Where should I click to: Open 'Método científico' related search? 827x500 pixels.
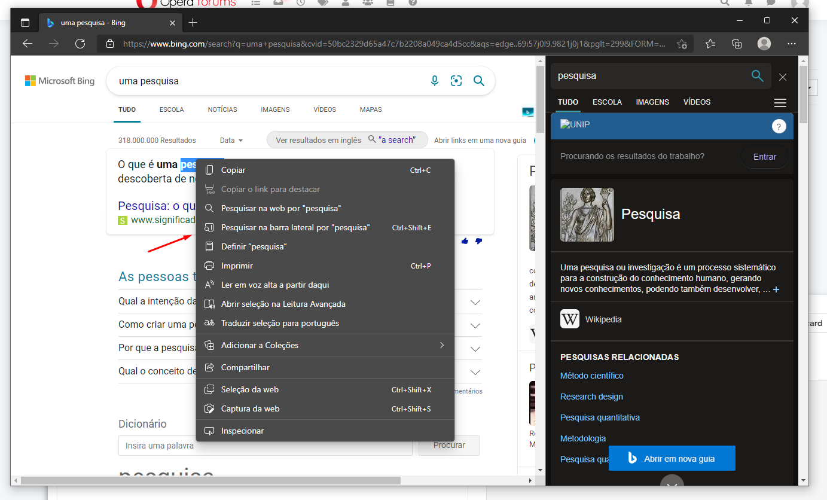click(x=592, y=376)
